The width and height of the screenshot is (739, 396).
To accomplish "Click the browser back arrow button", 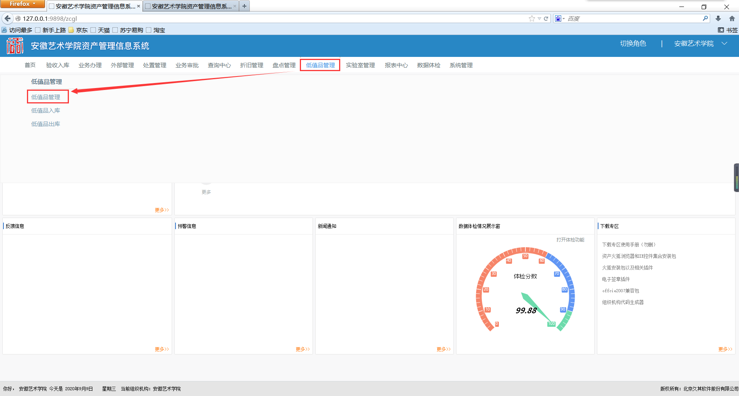I will [7, 18].
